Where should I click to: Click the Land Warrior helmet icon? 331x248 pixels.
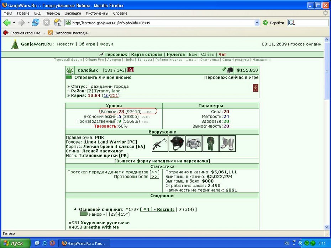[x=177, y=144]
